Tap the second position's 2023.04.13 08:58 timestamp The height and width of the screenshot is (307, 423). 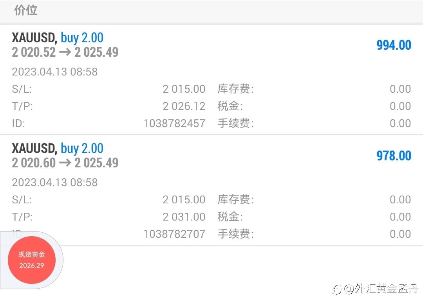coord(55,182)
